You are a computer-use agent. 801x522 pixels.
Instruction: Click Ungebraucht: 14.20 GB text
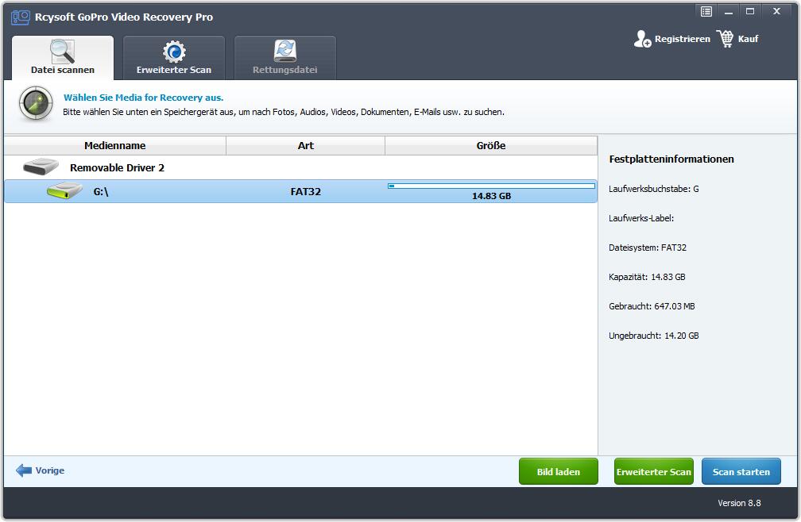click(654, 336)
